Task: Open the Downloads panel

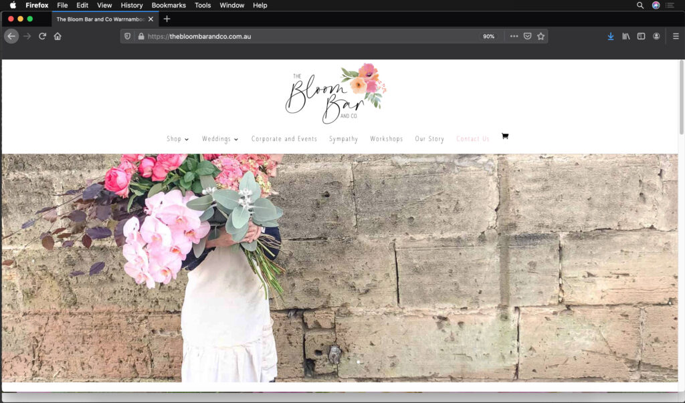Action: 610,36
